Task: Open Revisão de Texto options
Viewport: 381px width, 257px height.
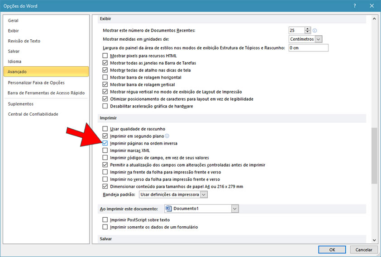Action: point(46,41)
